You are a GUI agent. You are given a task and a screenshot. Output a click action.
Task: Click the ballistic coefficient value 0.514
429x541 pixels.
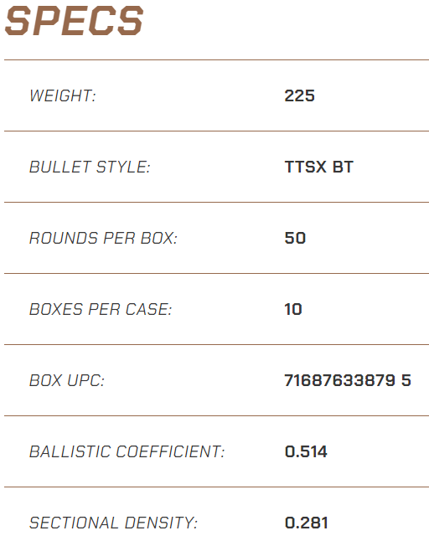306,451
